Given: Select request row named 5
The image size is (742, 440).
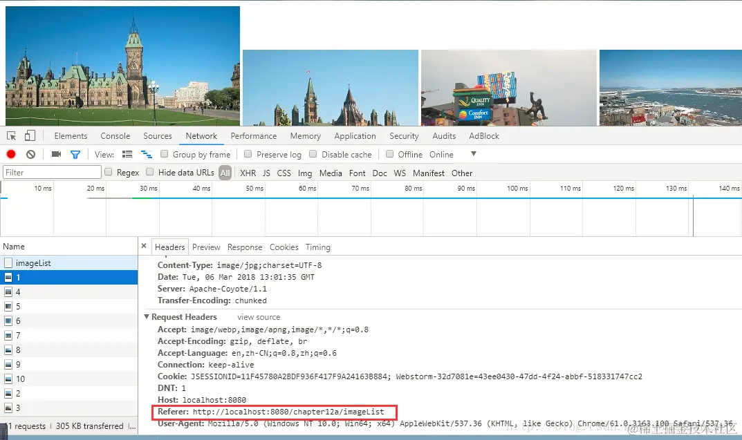Looking at the screenshot, I should pos(69,306).
